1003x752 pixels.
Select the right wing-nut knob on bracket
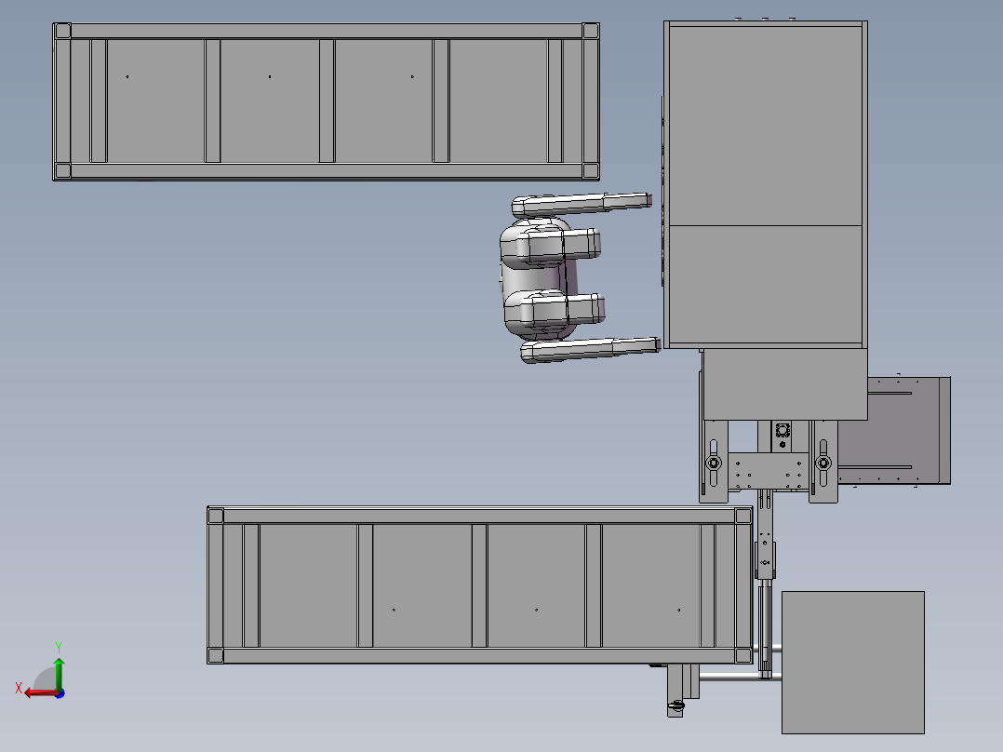[x=823, y=463]
